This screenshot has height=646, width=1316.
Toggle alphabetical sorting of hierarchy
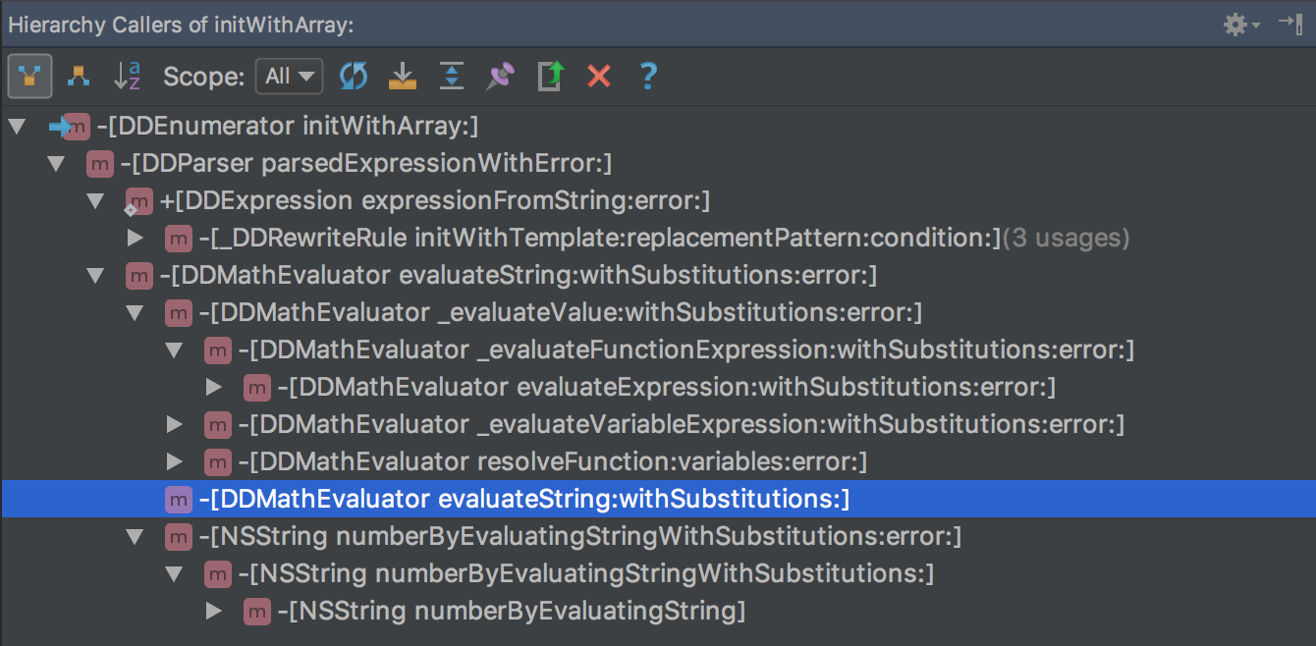(x=128, y=76)
